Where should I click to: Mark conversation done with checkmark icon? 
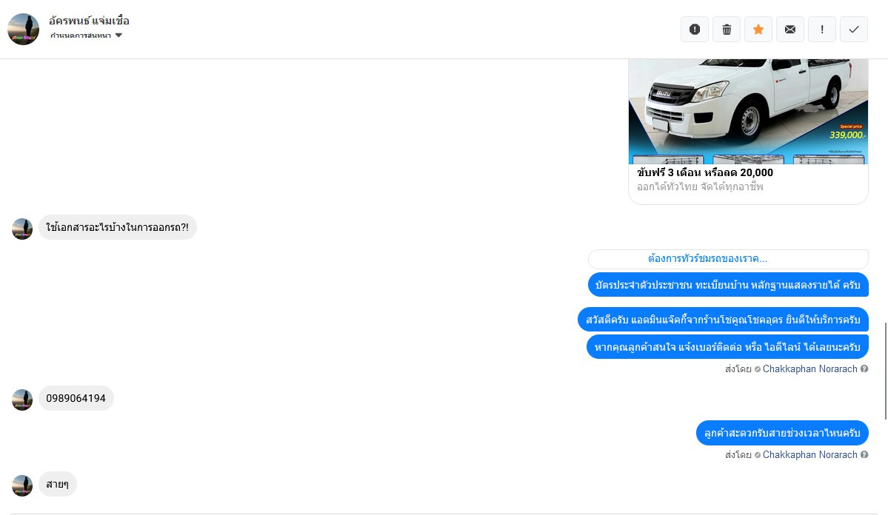(x=853, y=30)
